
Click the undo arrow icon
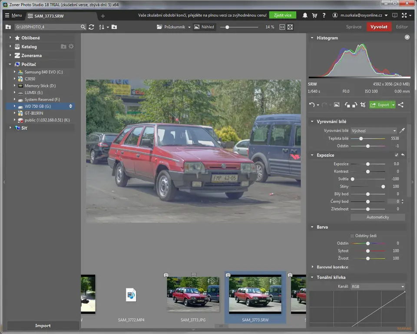pyautogui.click(x=311, y=105)
